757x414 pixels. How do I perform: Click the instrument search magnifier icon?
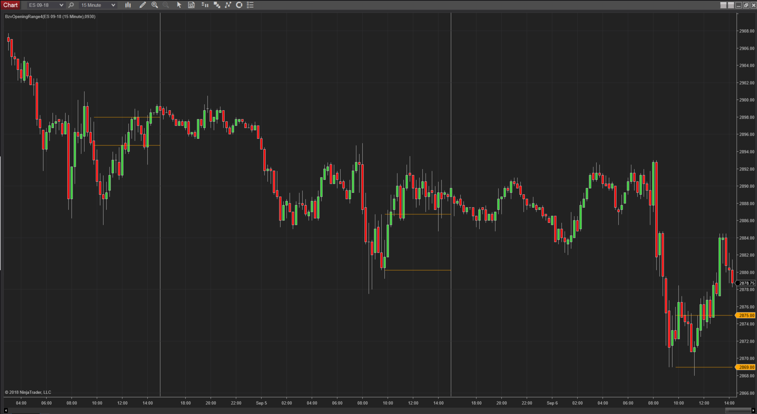[71, 5]
